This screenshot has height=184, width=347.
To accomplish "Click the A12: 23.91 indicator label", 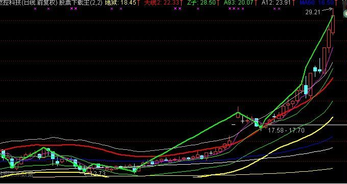I will [x=277, y=3].
